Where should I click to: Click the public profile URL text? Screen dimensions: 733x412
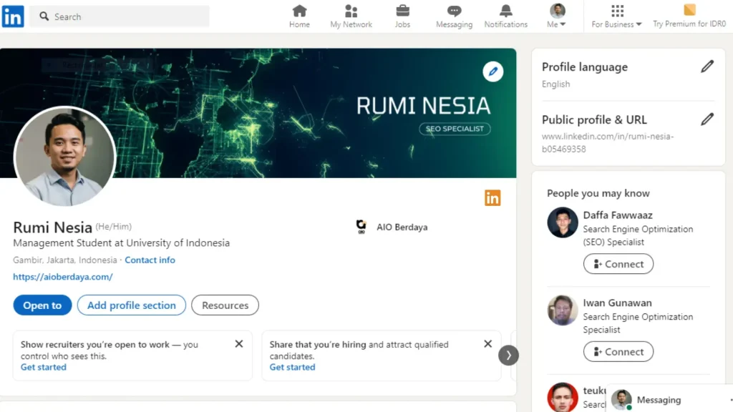coord(608,142)
